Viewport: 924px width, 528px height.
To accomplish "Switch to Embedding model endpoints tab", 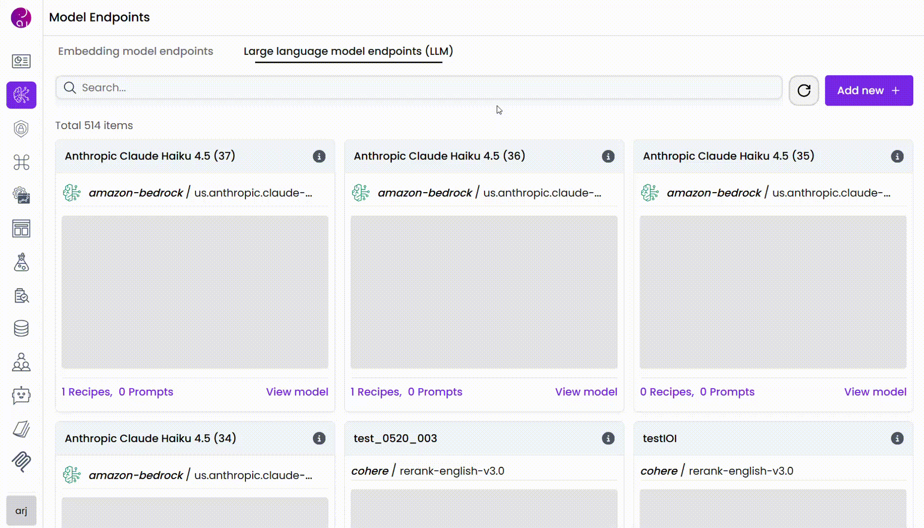I will click(x=135, y=51).
